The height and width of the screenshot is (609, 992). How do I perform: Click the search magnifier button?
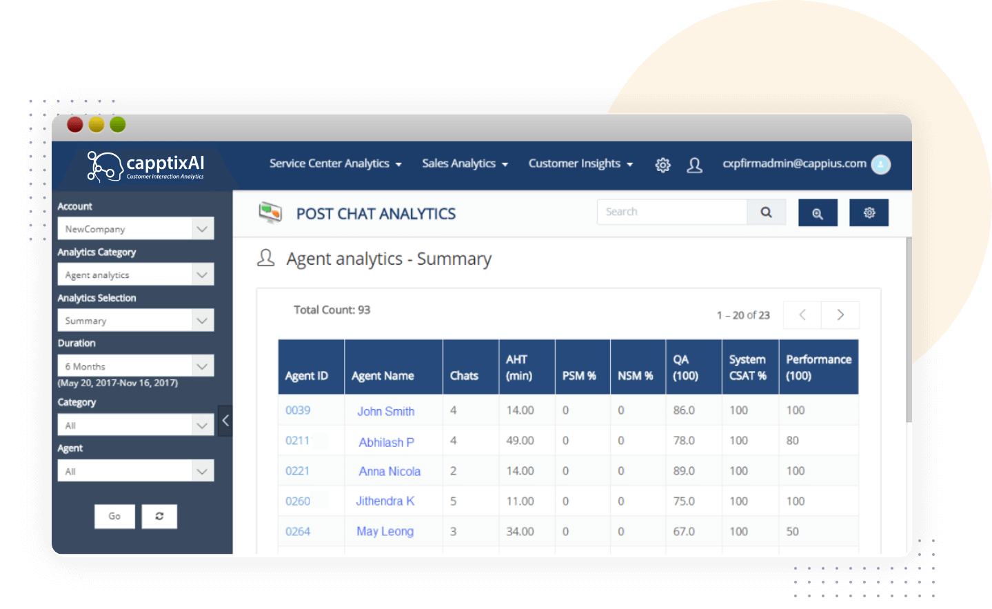[766, 212]
